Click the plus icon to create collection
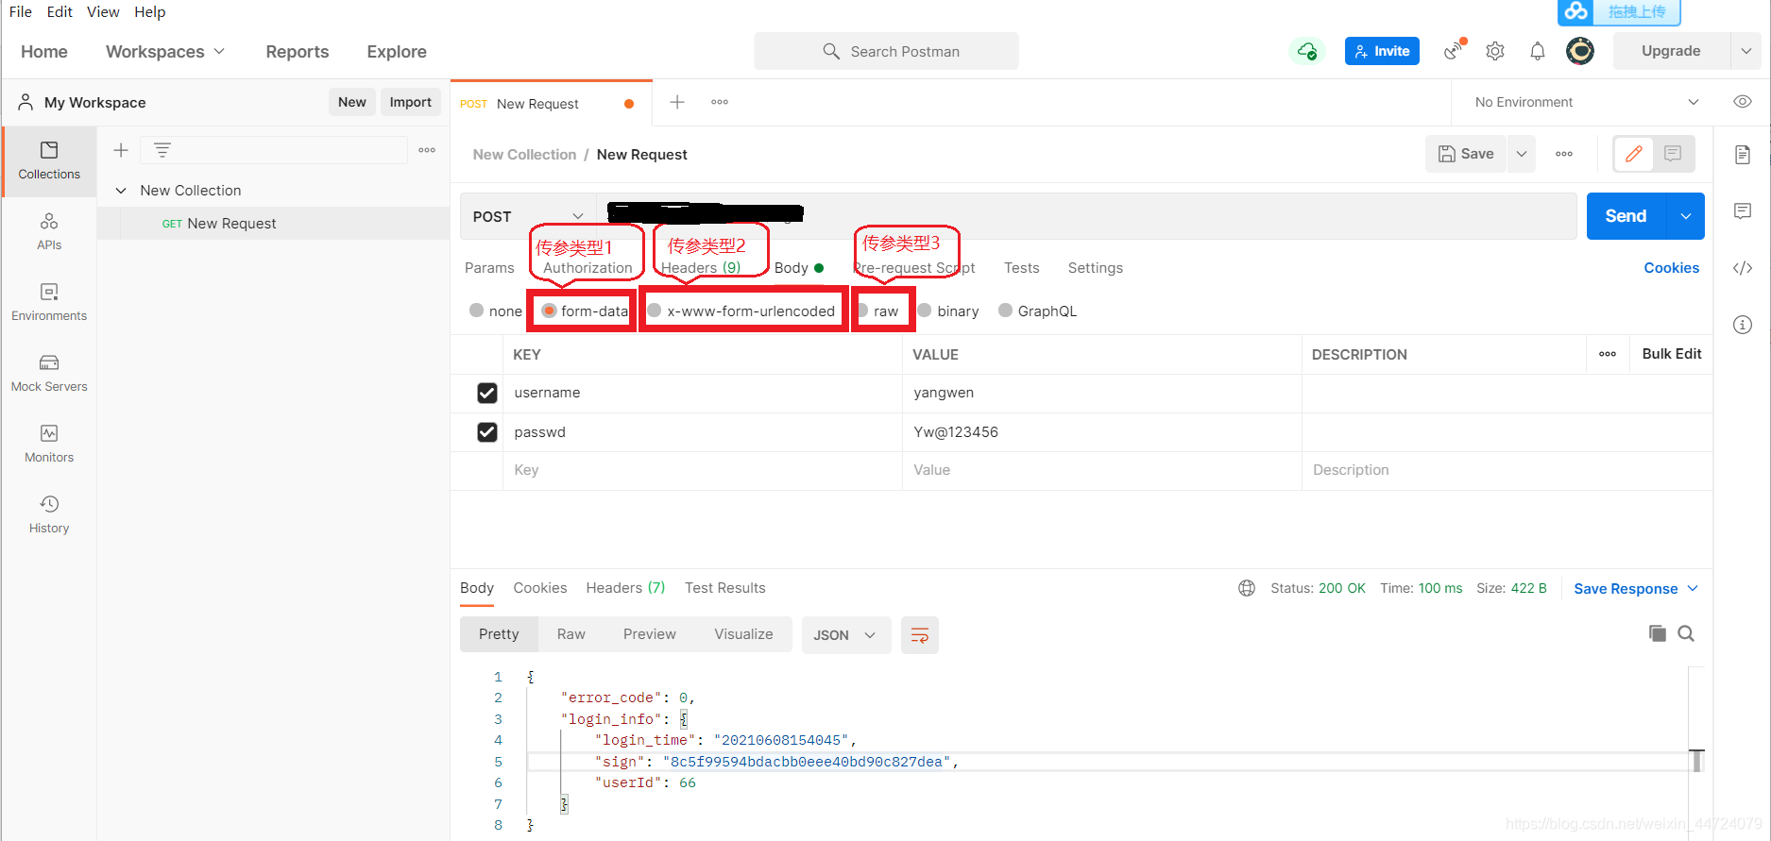The image size is (1771, 841). [121, 150]
